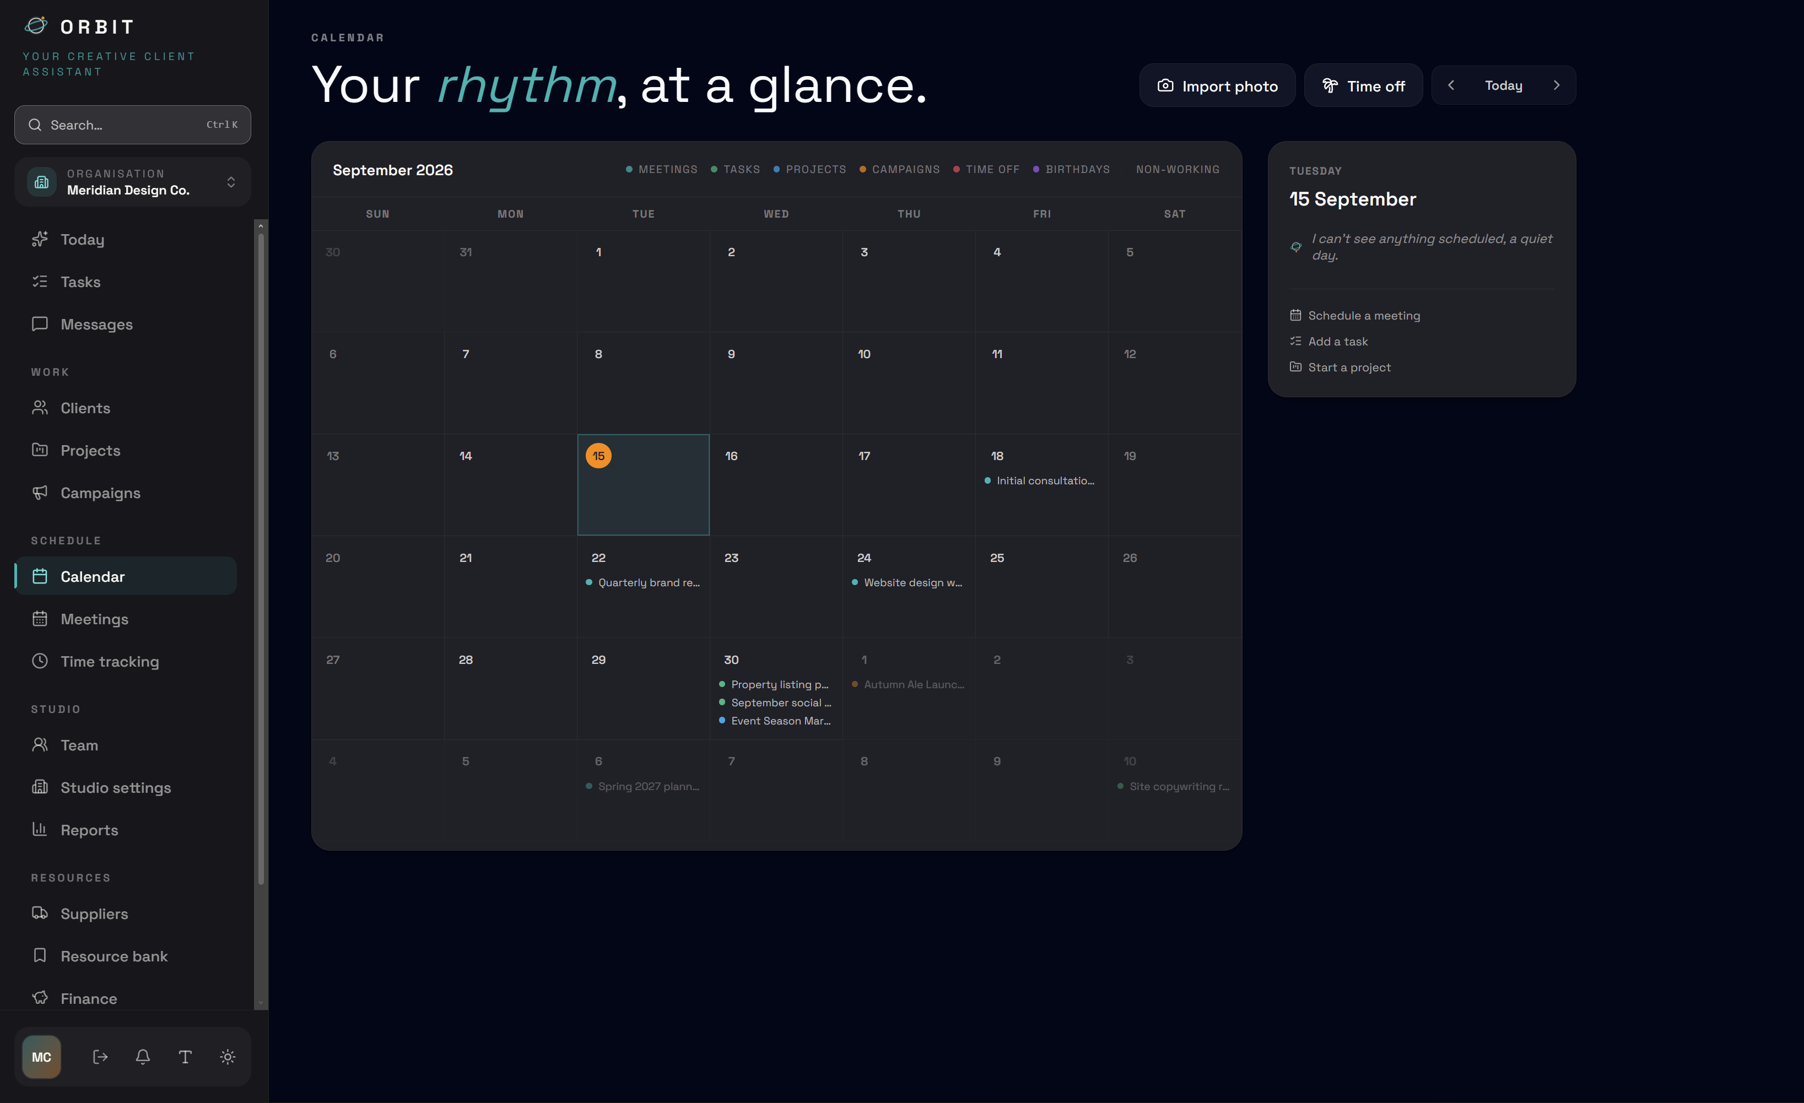1804x1103 pixels.
Task: Open Projects in the sidebar
Action: [125, 450]
